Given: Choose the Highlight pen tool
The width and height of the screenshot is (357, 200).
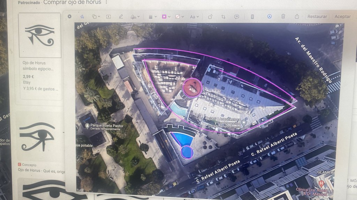Looking at the screenshot, I should point(121,16).
